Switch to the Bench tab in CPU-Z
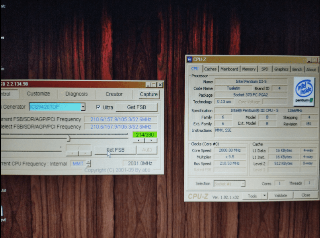The image size is (320, 238). (x=297, y=69)
